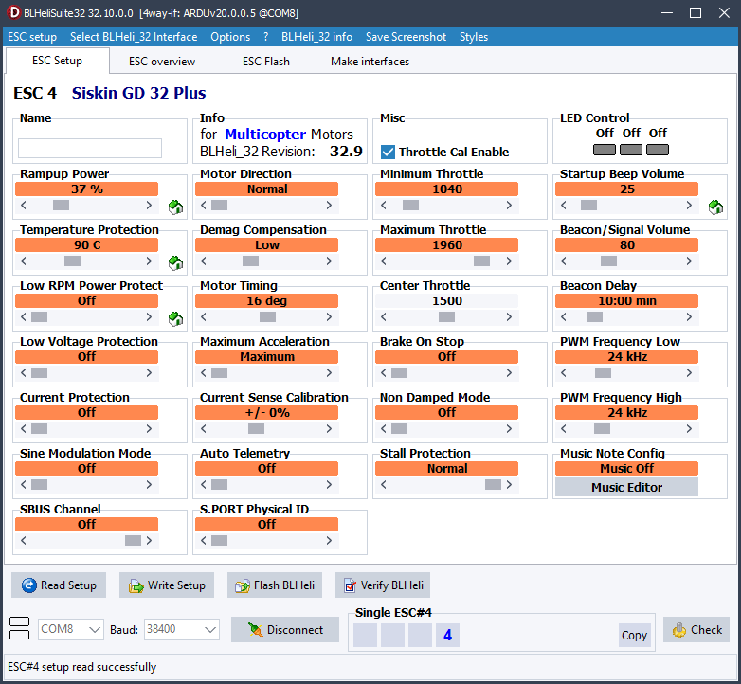Increase Non Damped Mode with right arrow
This screenshot has height=684, width=741.
coord(509,429)
